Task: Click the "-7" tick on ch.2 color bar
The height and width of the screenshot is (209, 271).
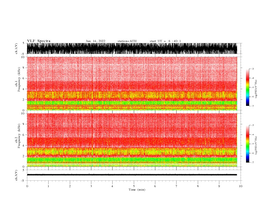Action: click(x=252, y=163)
